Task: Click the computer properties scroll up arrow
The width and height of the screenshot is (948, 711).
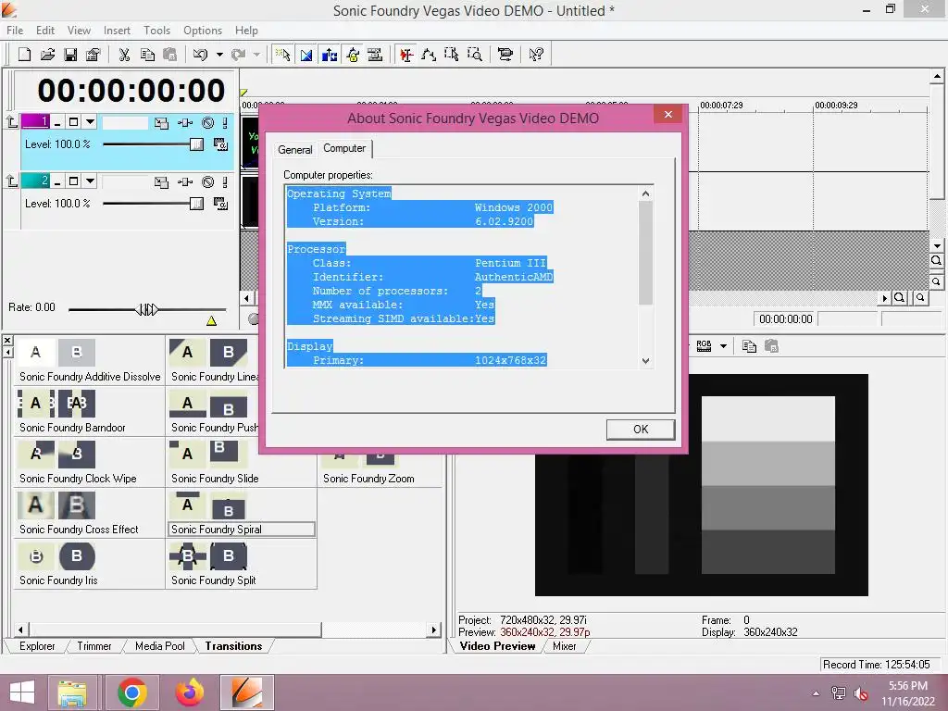Action: pos(645,193)
